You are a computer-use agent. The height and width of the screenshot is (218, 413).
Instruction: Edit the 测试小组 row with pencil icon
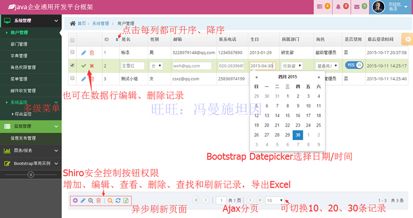click(x=84, y=79)
